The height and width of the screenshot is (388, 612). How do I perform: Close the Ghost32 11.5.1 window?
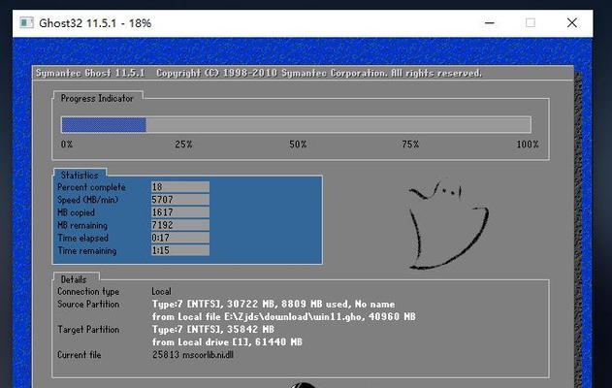(572, 23)
